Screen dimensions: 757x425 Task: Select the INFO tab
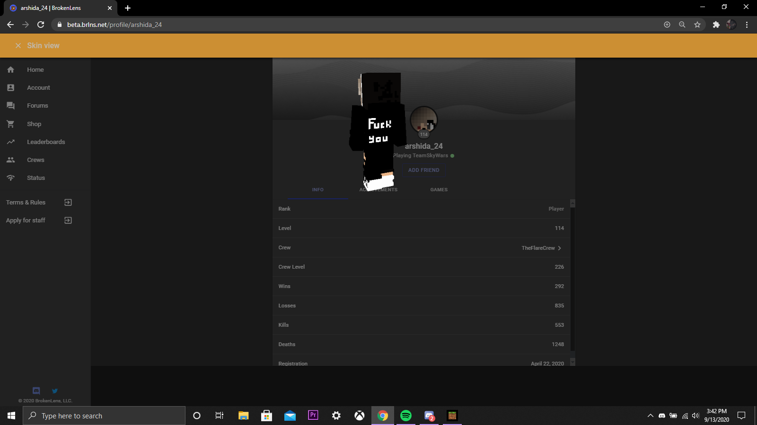click(317, 189)
